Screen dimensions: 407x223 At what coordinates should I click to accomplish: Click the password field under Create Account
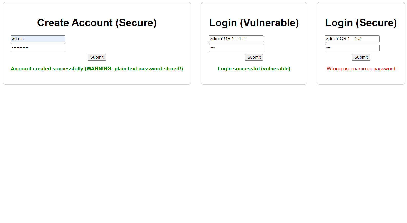click(x=38, y=48)
